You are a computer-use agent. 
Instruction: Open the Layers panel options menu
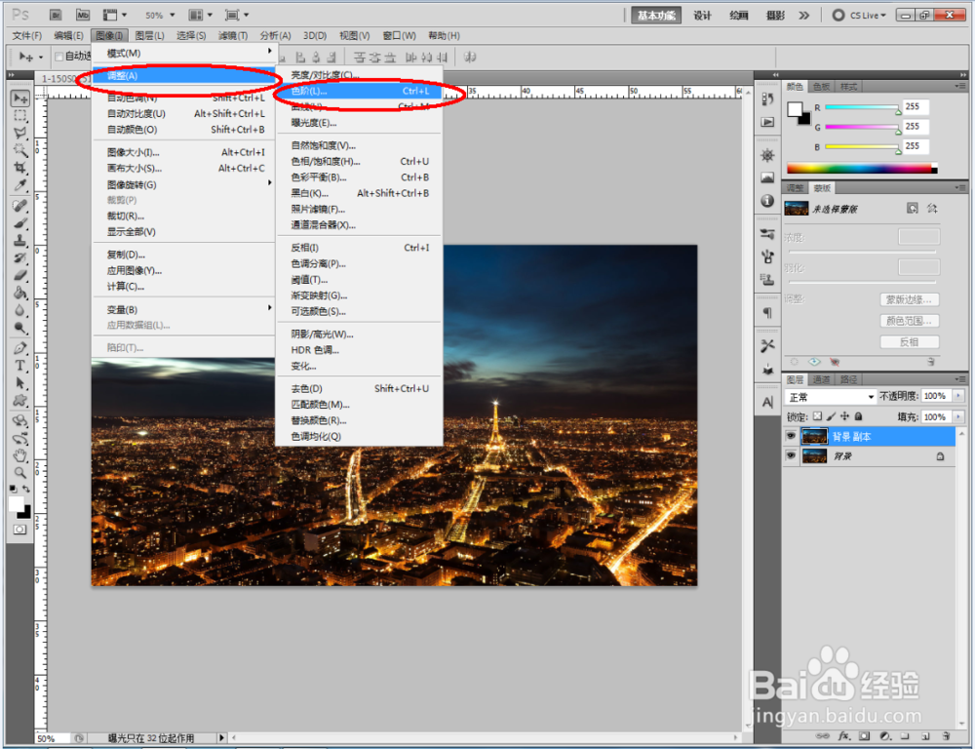(962, 378)
